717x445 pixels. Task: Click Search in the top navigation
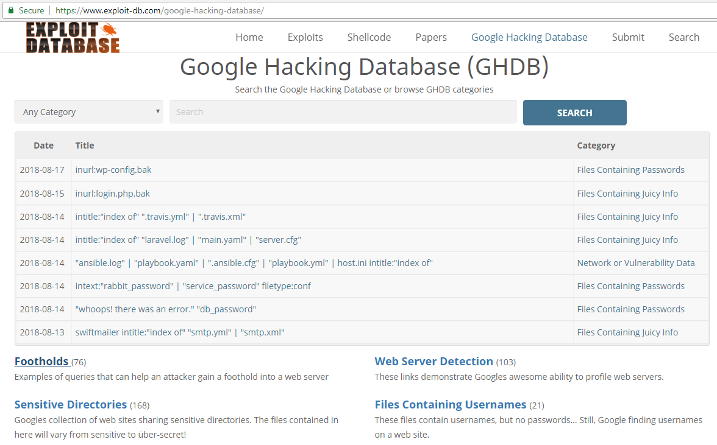683,37
